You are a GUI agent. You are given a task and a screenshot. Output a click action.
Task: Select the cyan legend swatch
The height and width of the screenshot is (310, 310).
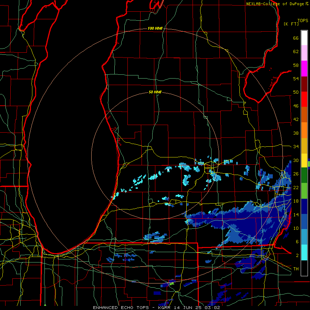click(304, 252)
